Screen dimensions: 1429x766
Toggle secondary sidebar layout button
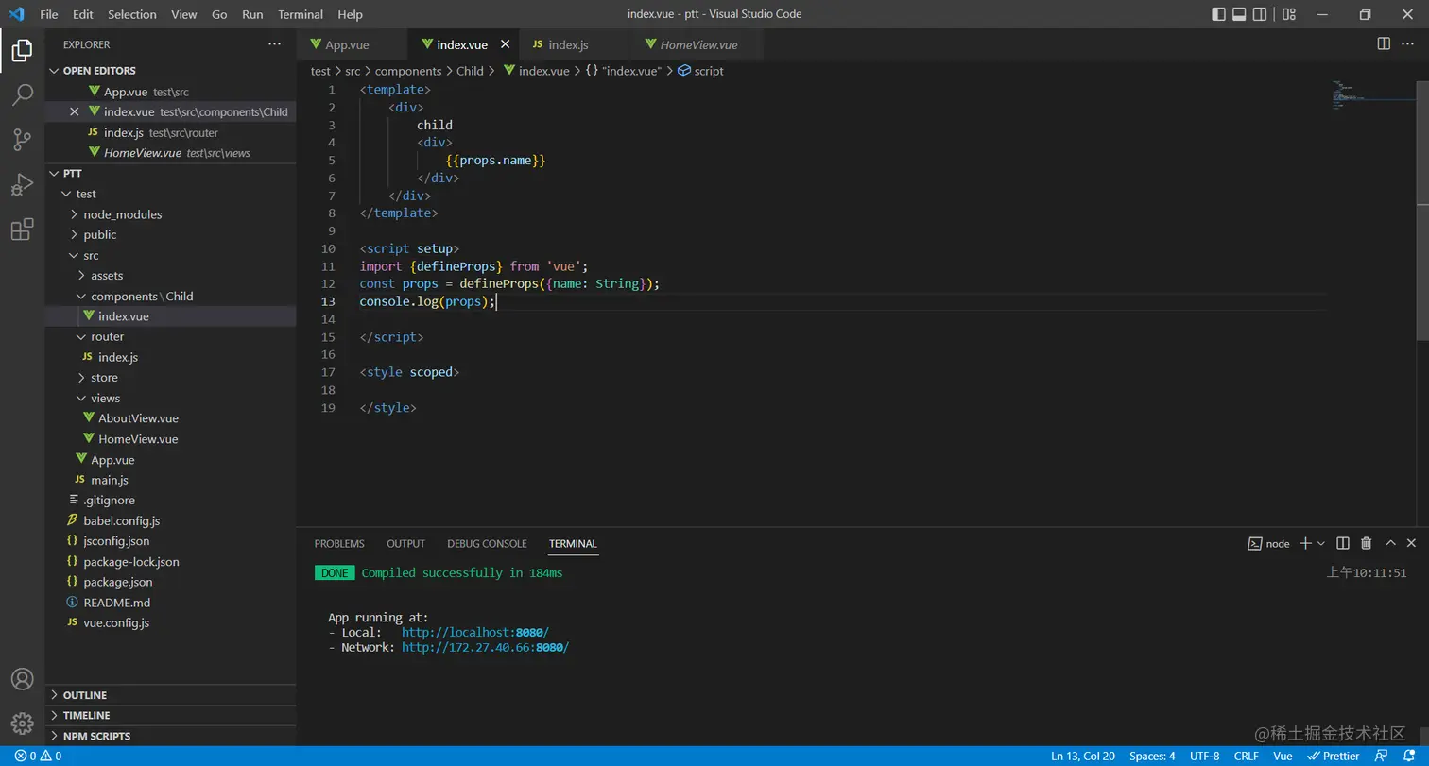tap(1260, 14)
